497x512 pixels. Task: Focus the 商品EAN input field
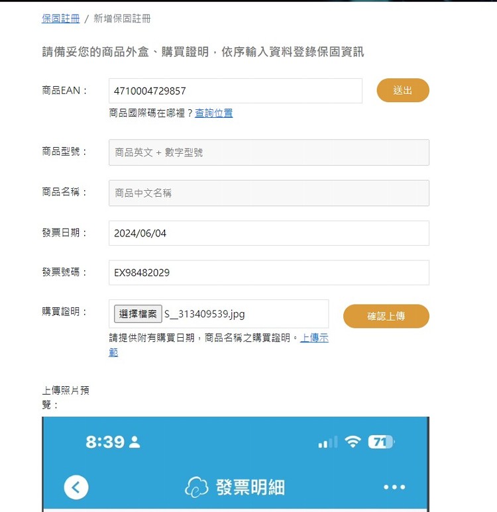pyautogui.click(x=236, y=91)
